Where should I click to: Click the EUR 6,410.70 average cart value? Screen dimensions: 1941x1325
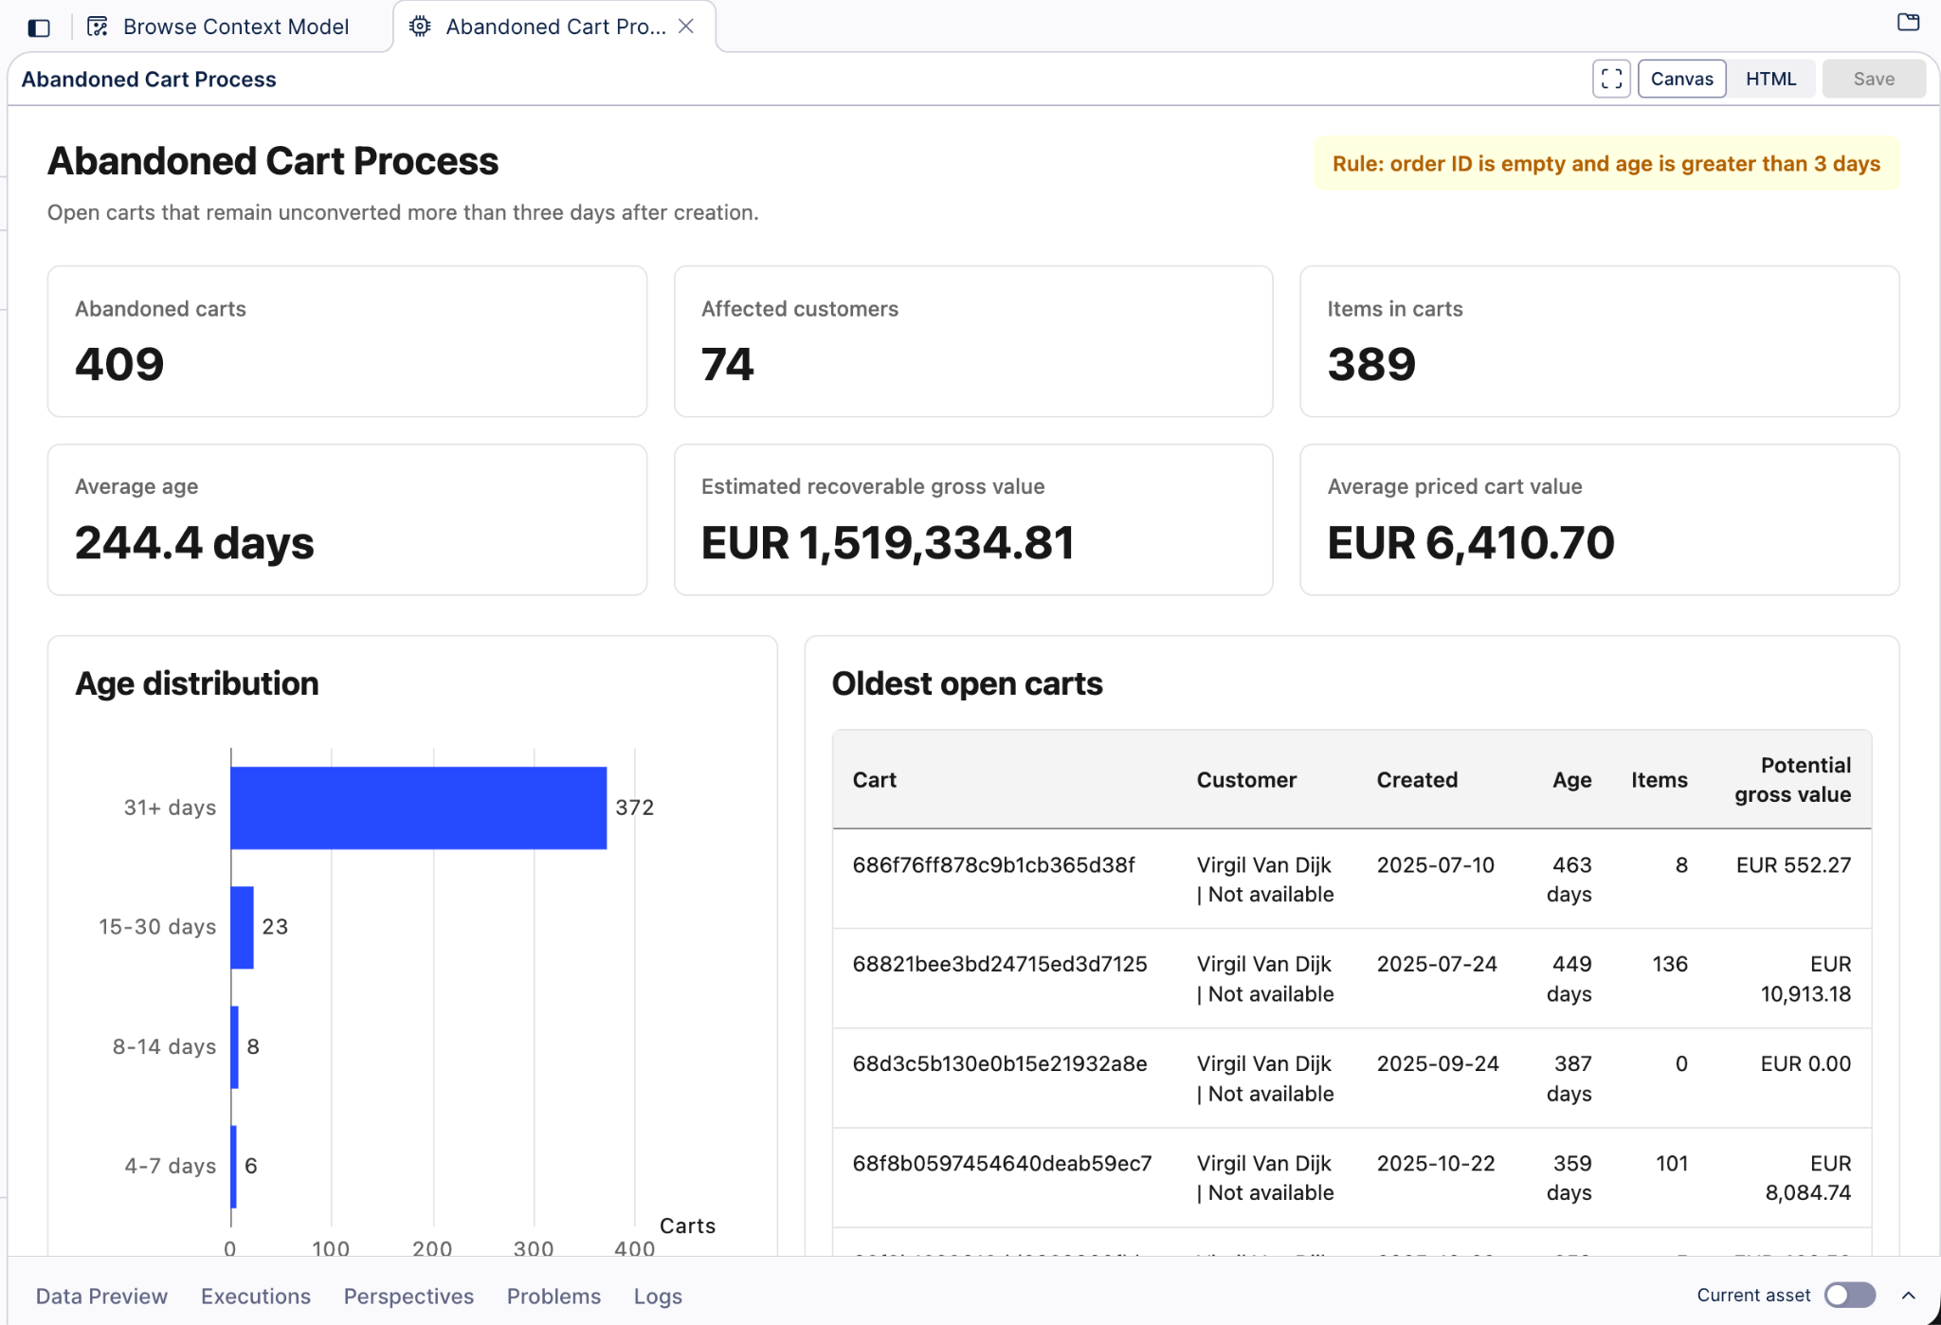[x=1471, y=543]
